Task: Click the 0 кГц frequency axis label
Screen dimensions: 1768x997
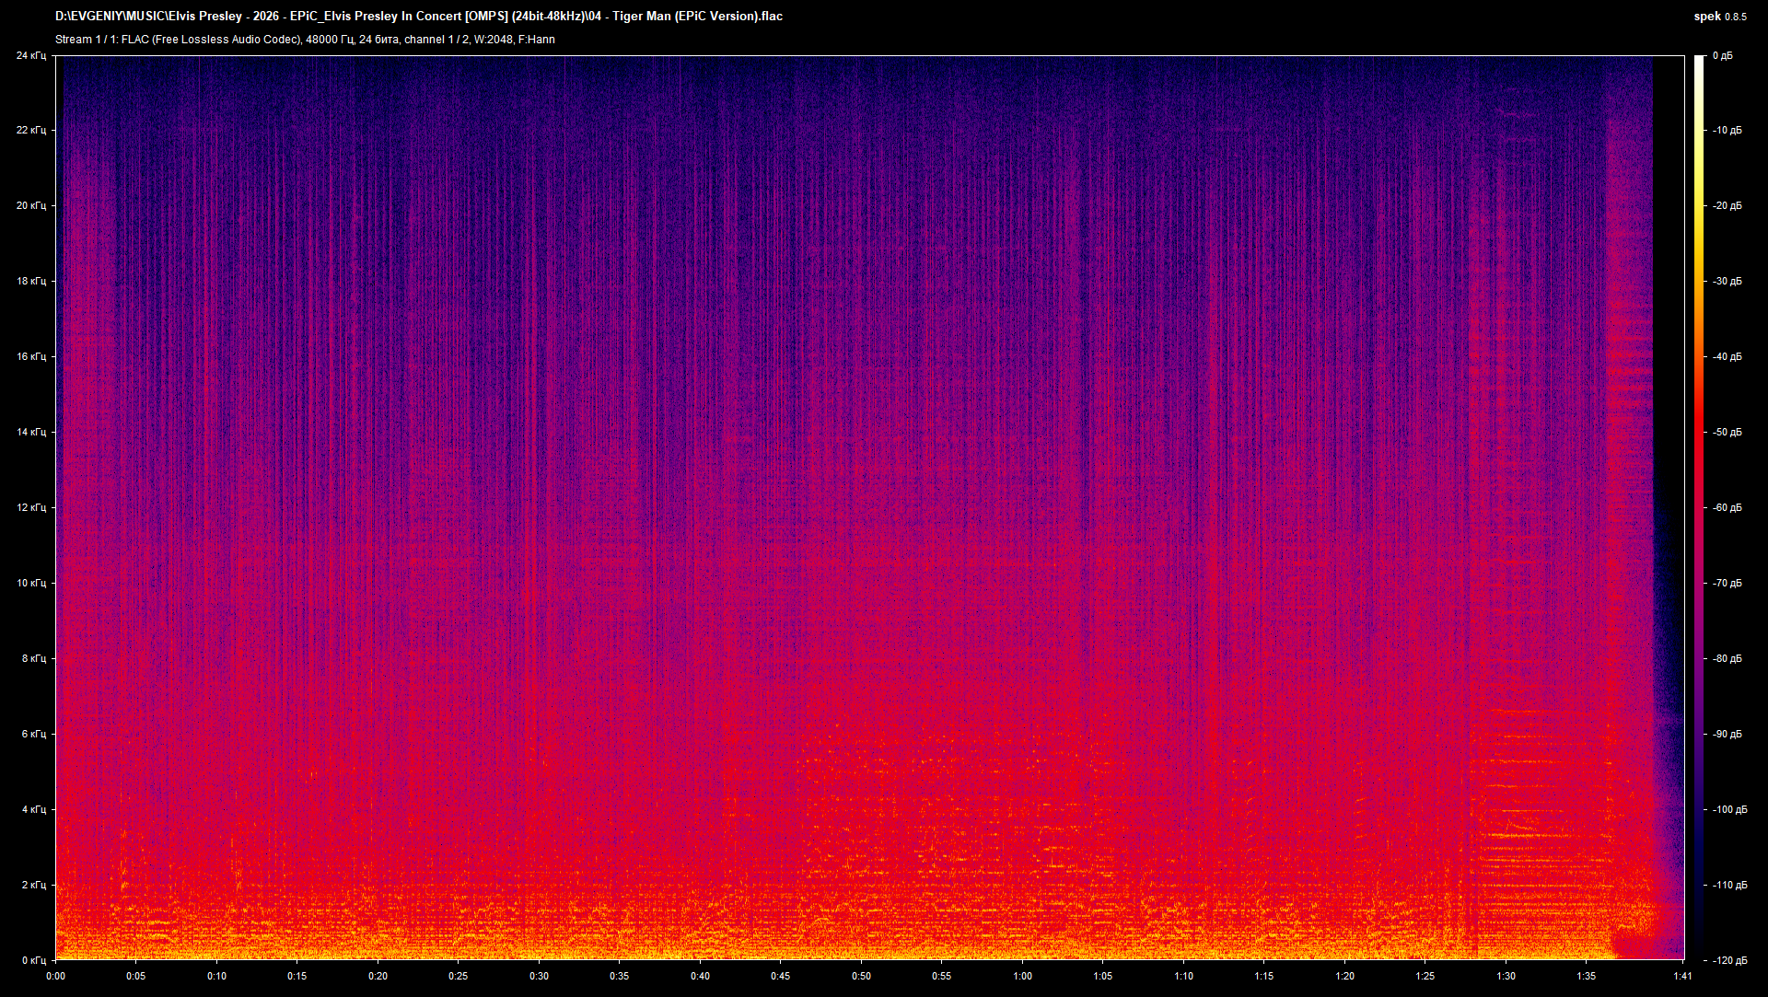Action: coord(34,960)
